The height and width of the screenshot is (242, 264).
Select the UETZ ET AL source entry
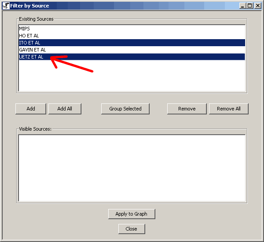(32, 57)
